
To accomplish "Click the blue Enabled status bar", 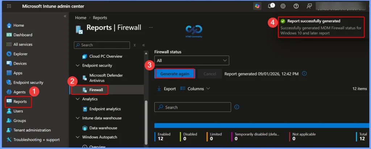I will tap(262, 126).
